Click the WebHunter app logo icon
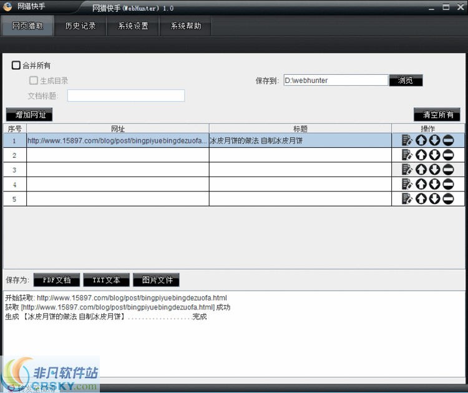This screenshot has height=393, width=468. [7, 6]
